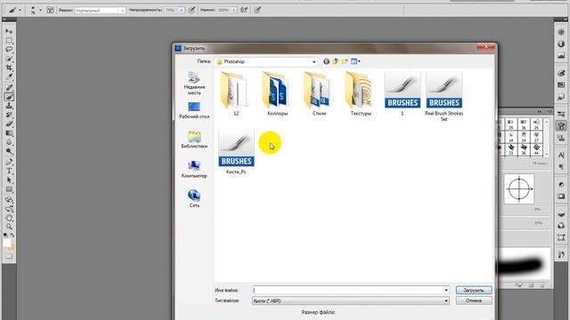Click the Отмена button
Screen dimensions: 570x320
click(x=474, y=300)
